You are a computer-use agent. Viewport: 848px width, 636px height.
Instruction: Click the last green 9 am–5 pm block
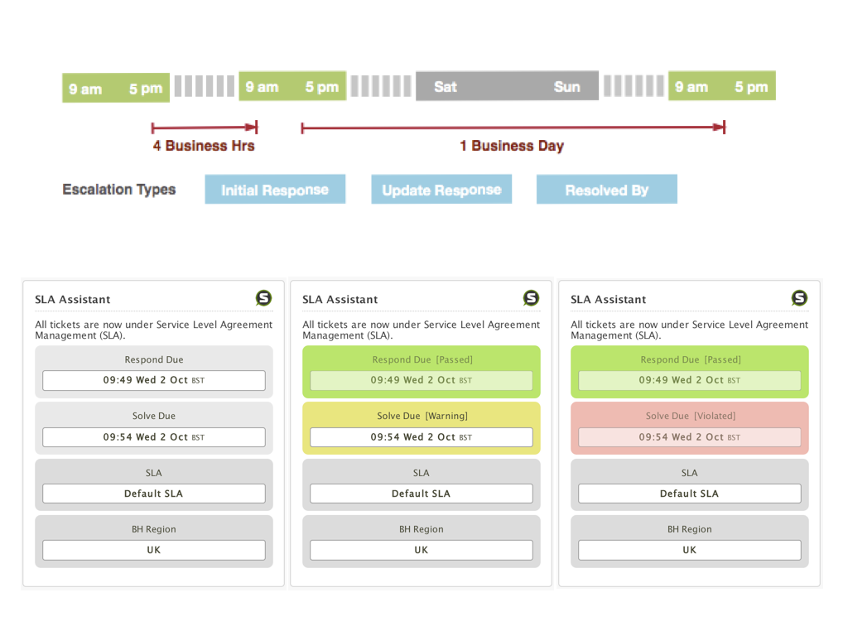(x=721, y=86)
